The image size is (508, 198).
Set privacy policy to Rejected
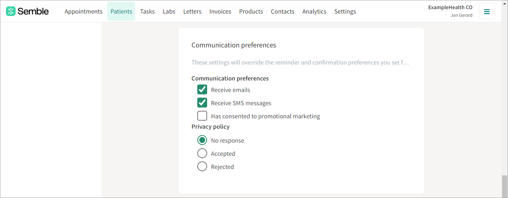point(202,167)
